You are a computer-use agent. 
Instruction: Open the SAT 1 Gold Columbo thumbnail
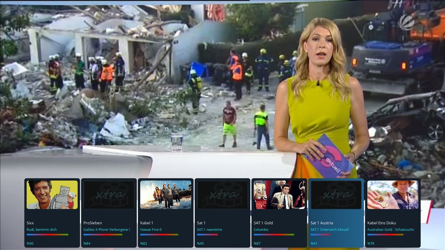[279, 195]
